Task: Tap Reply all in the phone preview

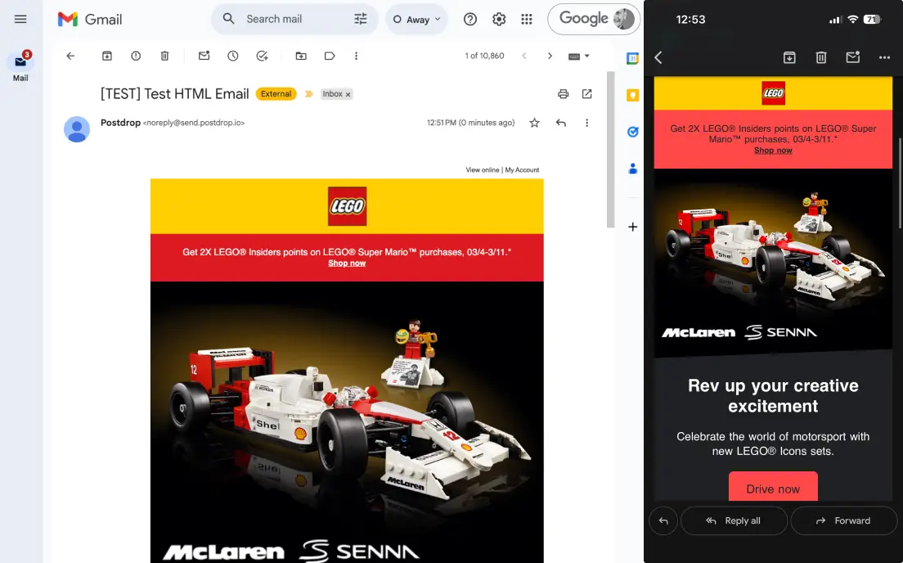Action: (734, 520)
